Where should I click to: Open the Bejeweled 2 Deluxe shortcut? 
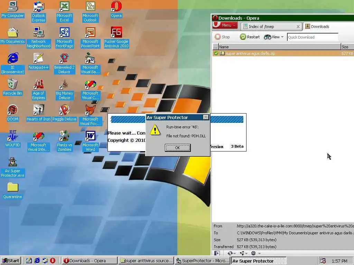tap(64, 63)
